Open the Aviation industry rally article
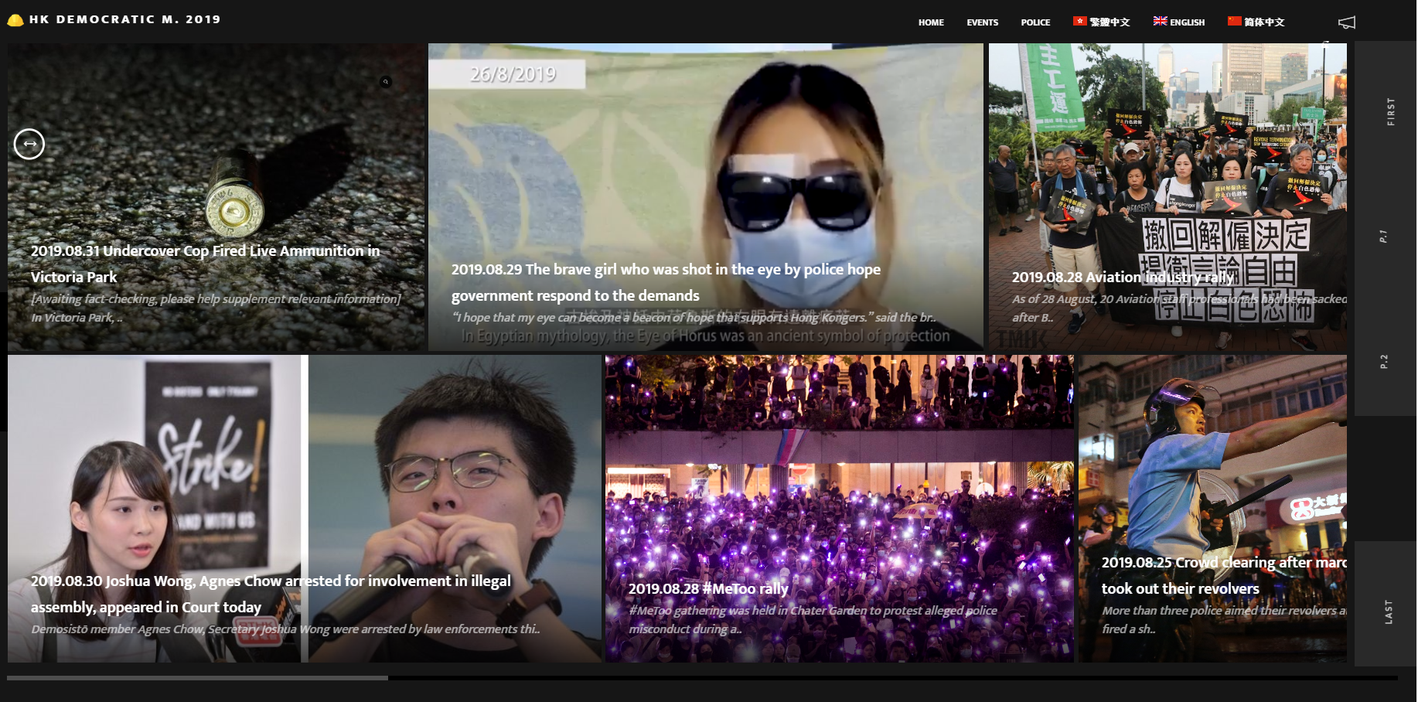The image size is (1418, 702). click(1123, 277)
